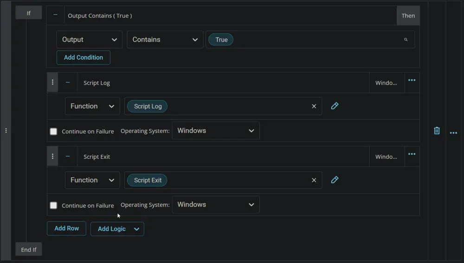Select the Script Exit function chip

(148, 180)
